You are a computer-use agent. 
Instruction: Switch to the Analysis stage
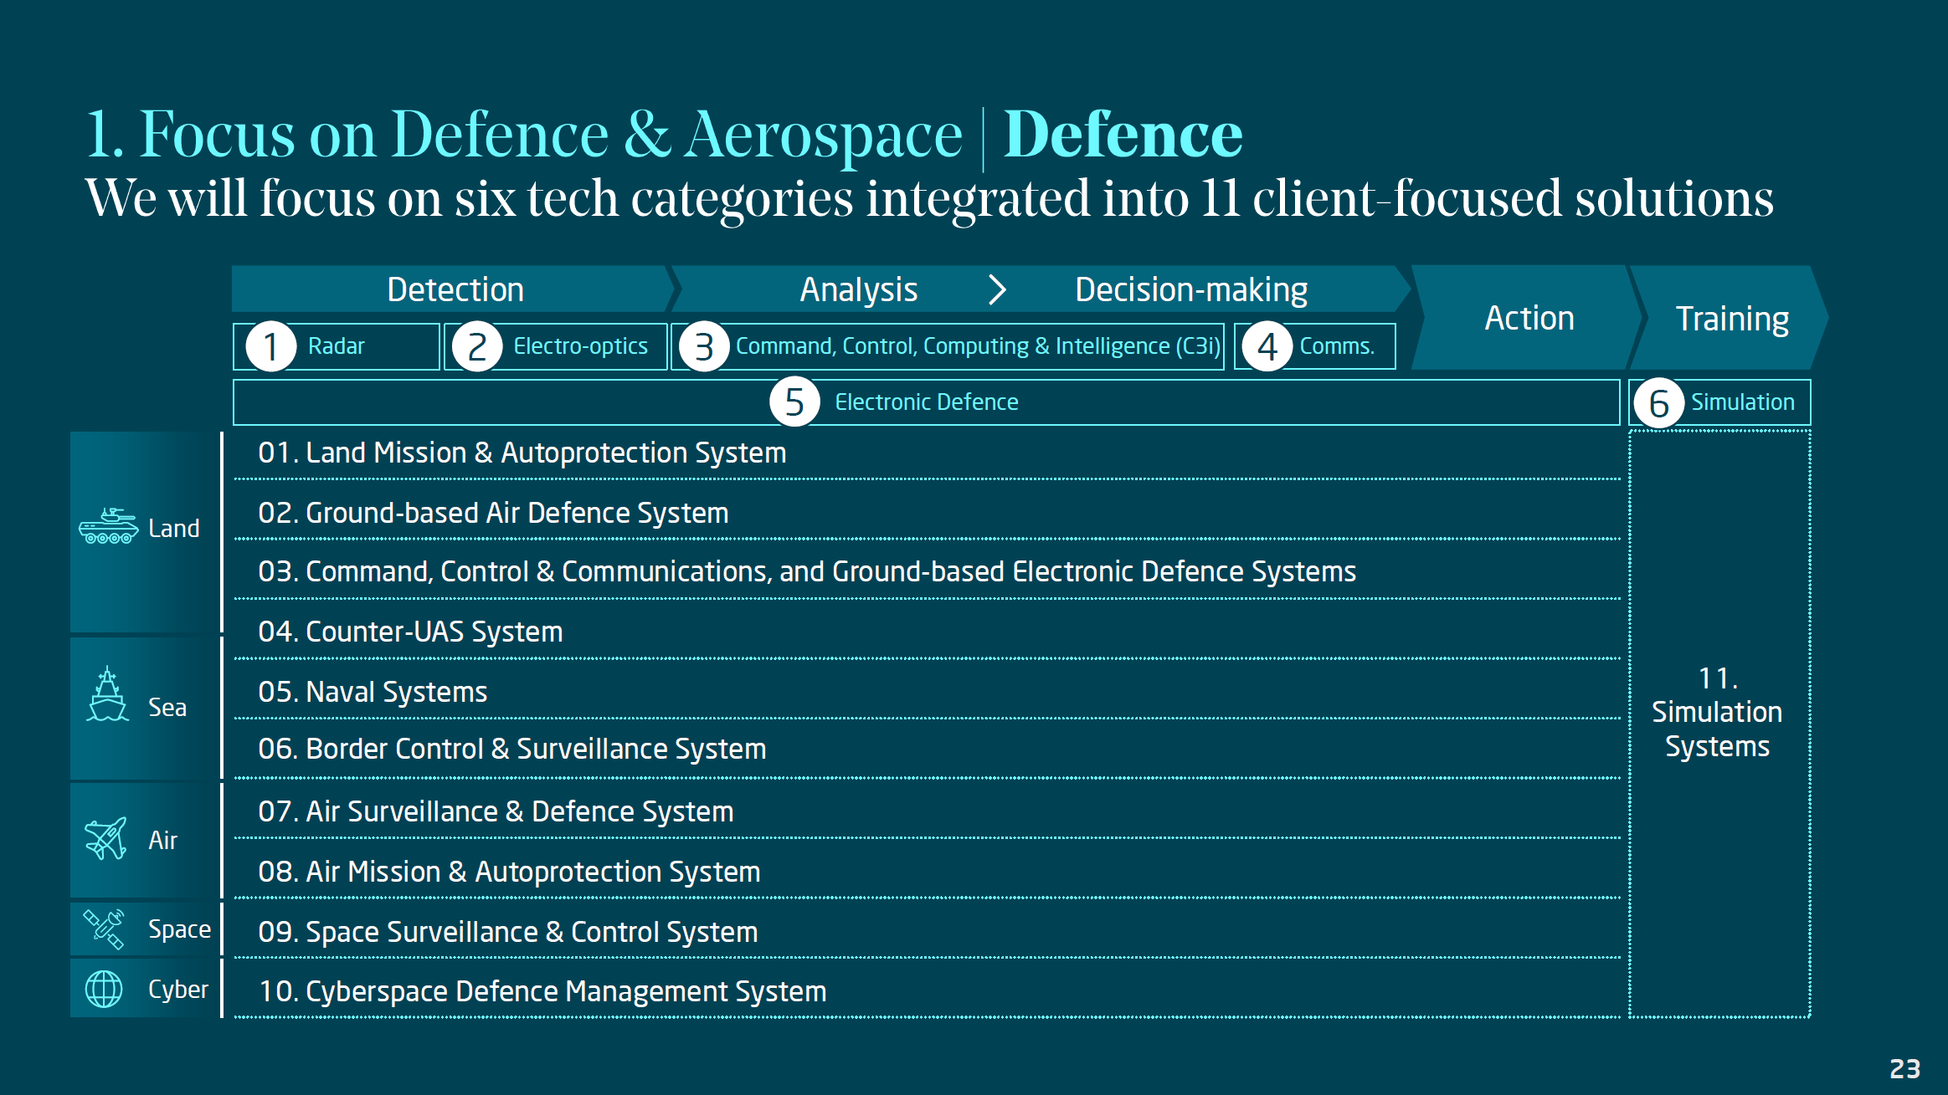pyautogui.click(x=859, y=289)
